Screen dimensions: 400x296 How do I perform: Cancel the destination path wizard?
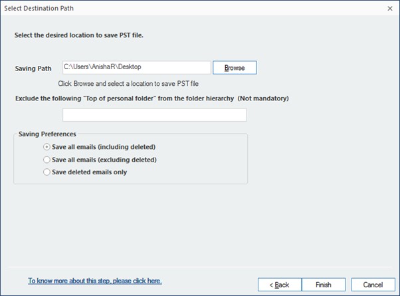coord(373,285)
